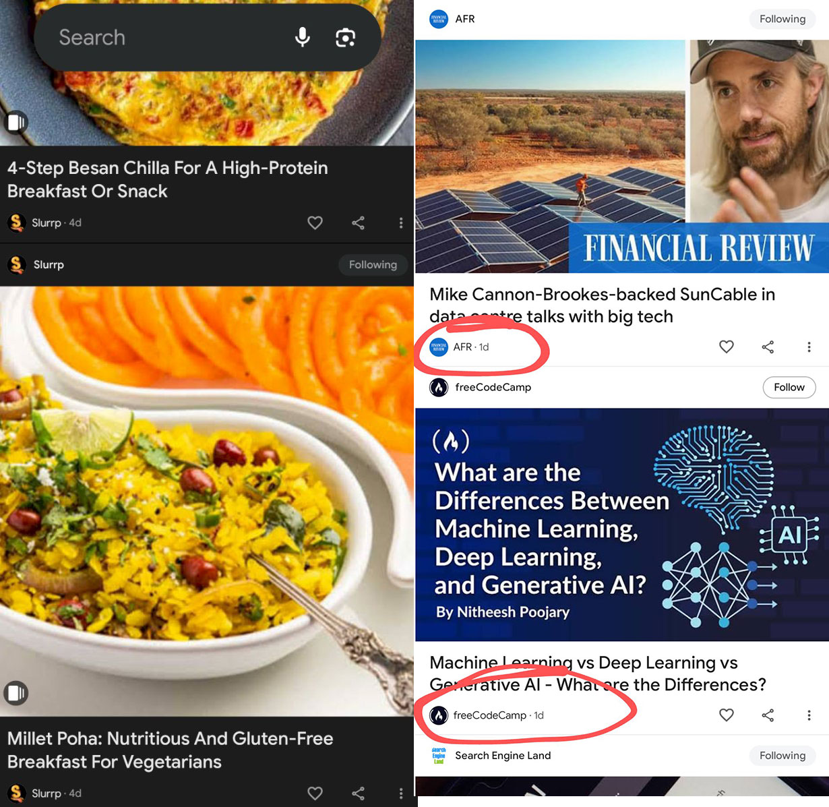Open more options for Besan Chilla article
Image resolution: width=829 pixels, height=807 pixels.
(401, 222)
